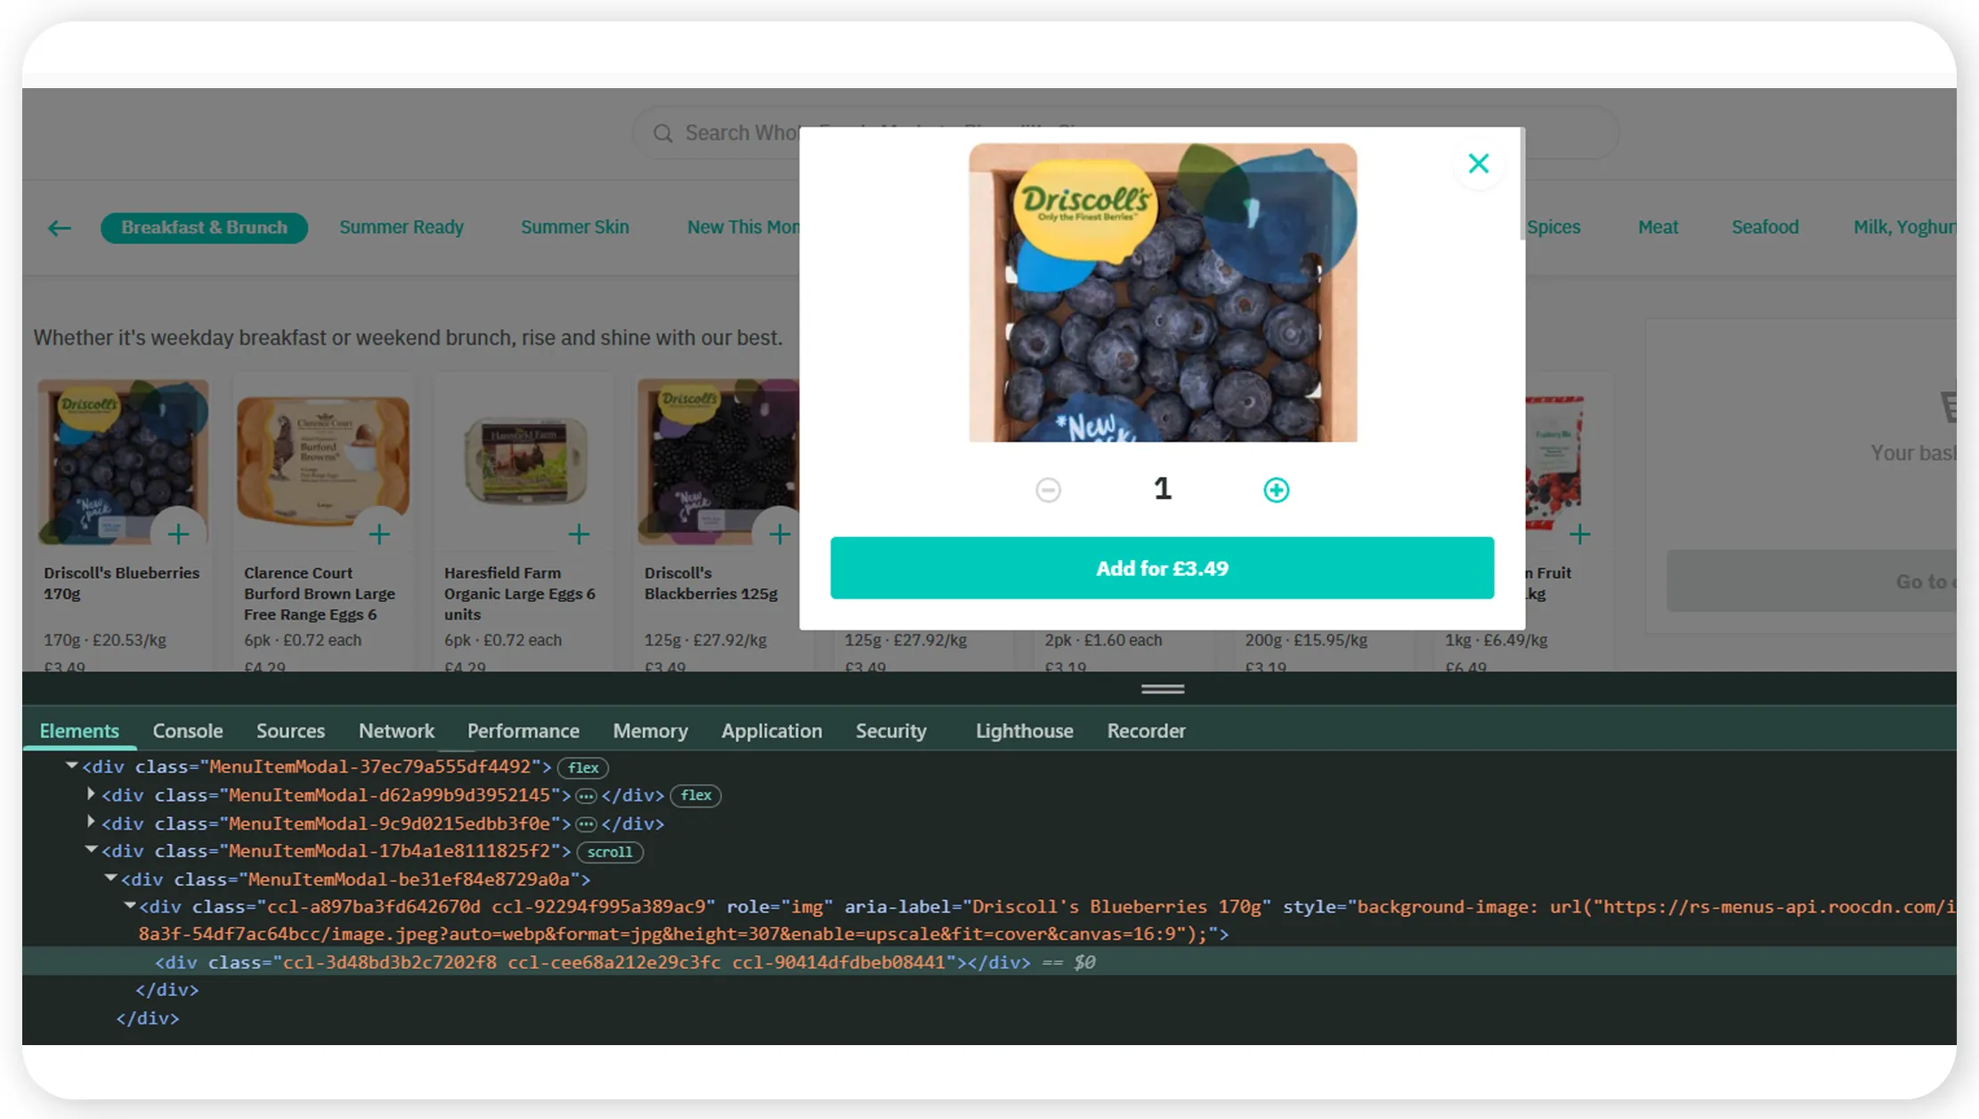Screen dimensions: 1979x1119
Task: Collapse the MenuItemModal-17b4a1e8111825f2 node
Action: pos(91,850)
